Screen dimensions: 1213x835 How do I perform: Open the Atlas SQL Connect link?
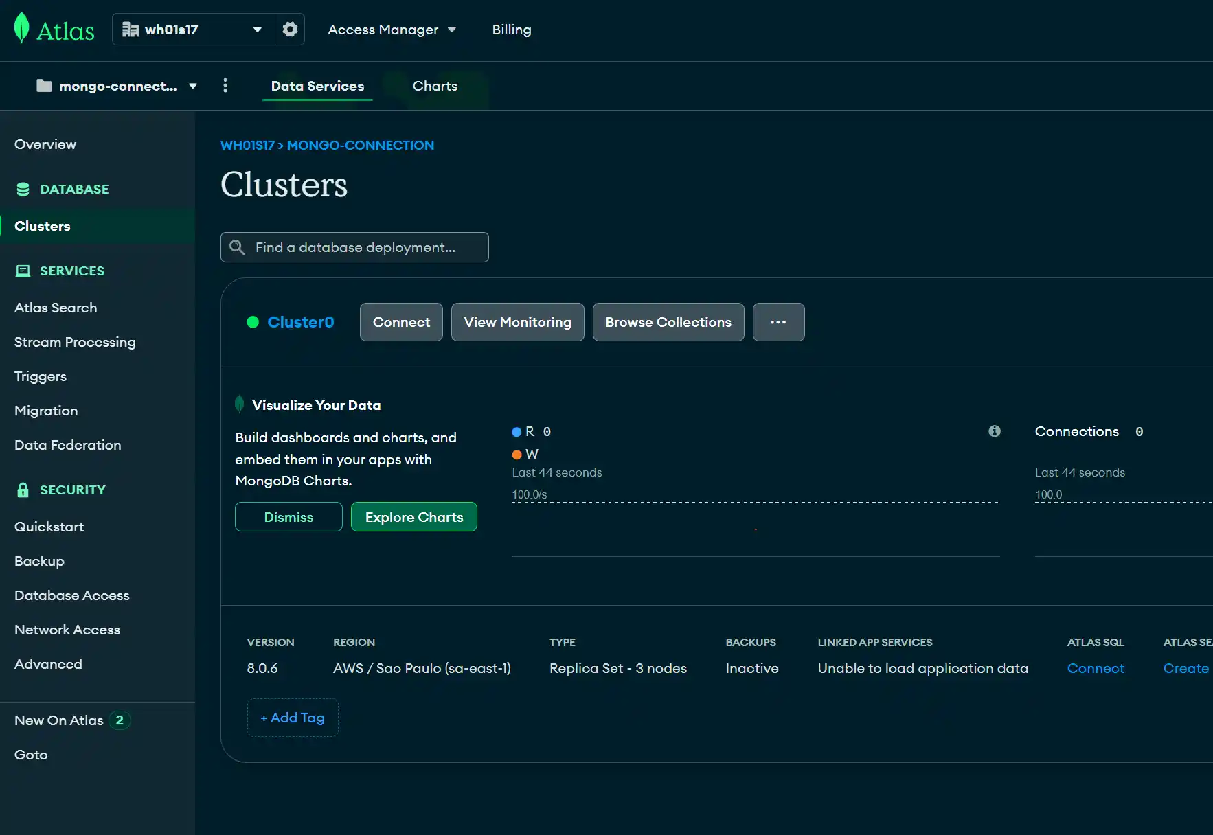point(1096,668)
